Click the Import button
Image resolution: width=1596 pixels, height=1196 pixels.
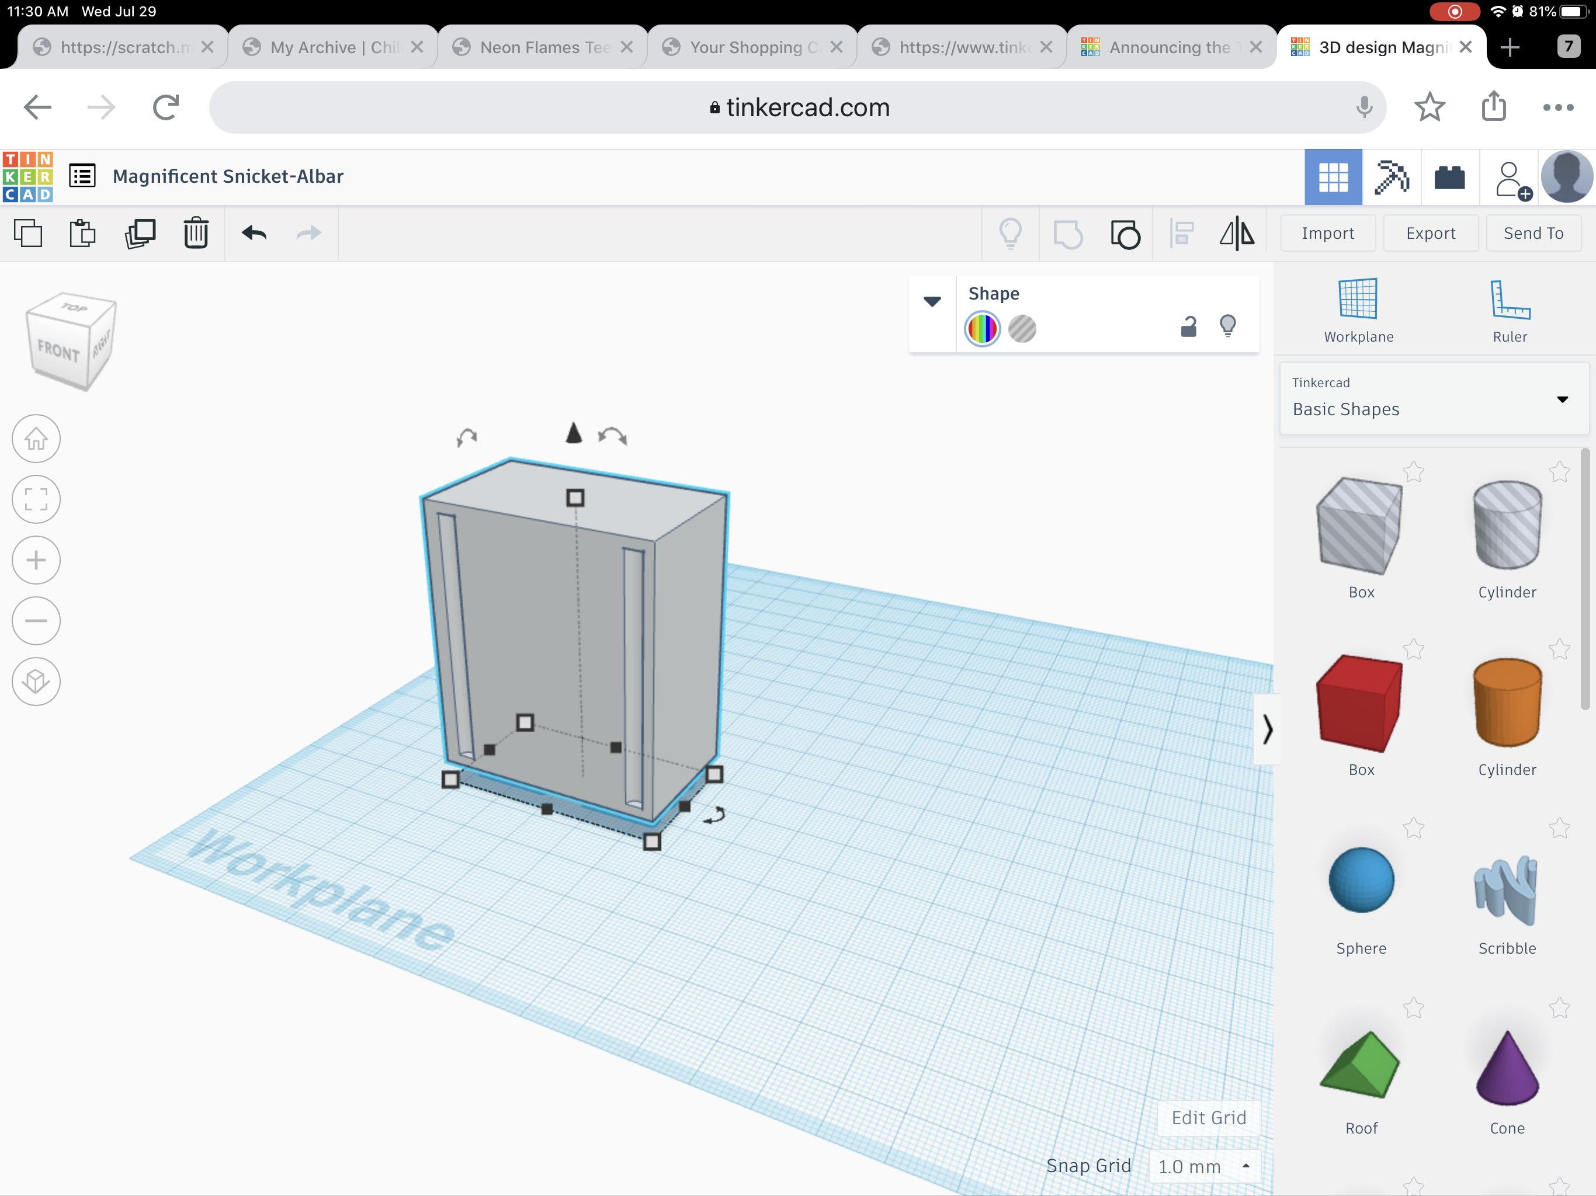(1328, 233)
